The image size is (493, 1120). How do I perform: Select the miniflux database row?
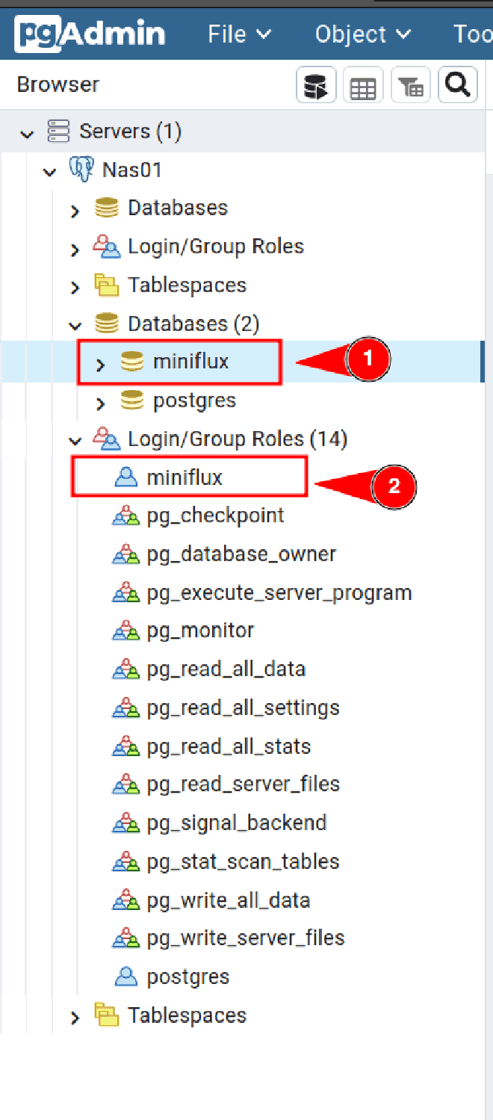click(x=242, y=362)
